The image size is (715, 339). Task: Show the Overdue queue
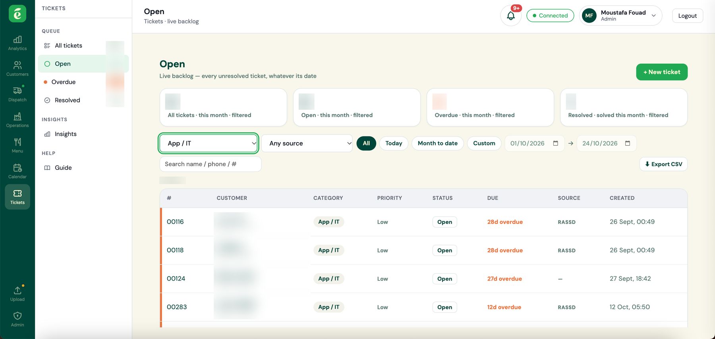(x=83, y=82)
